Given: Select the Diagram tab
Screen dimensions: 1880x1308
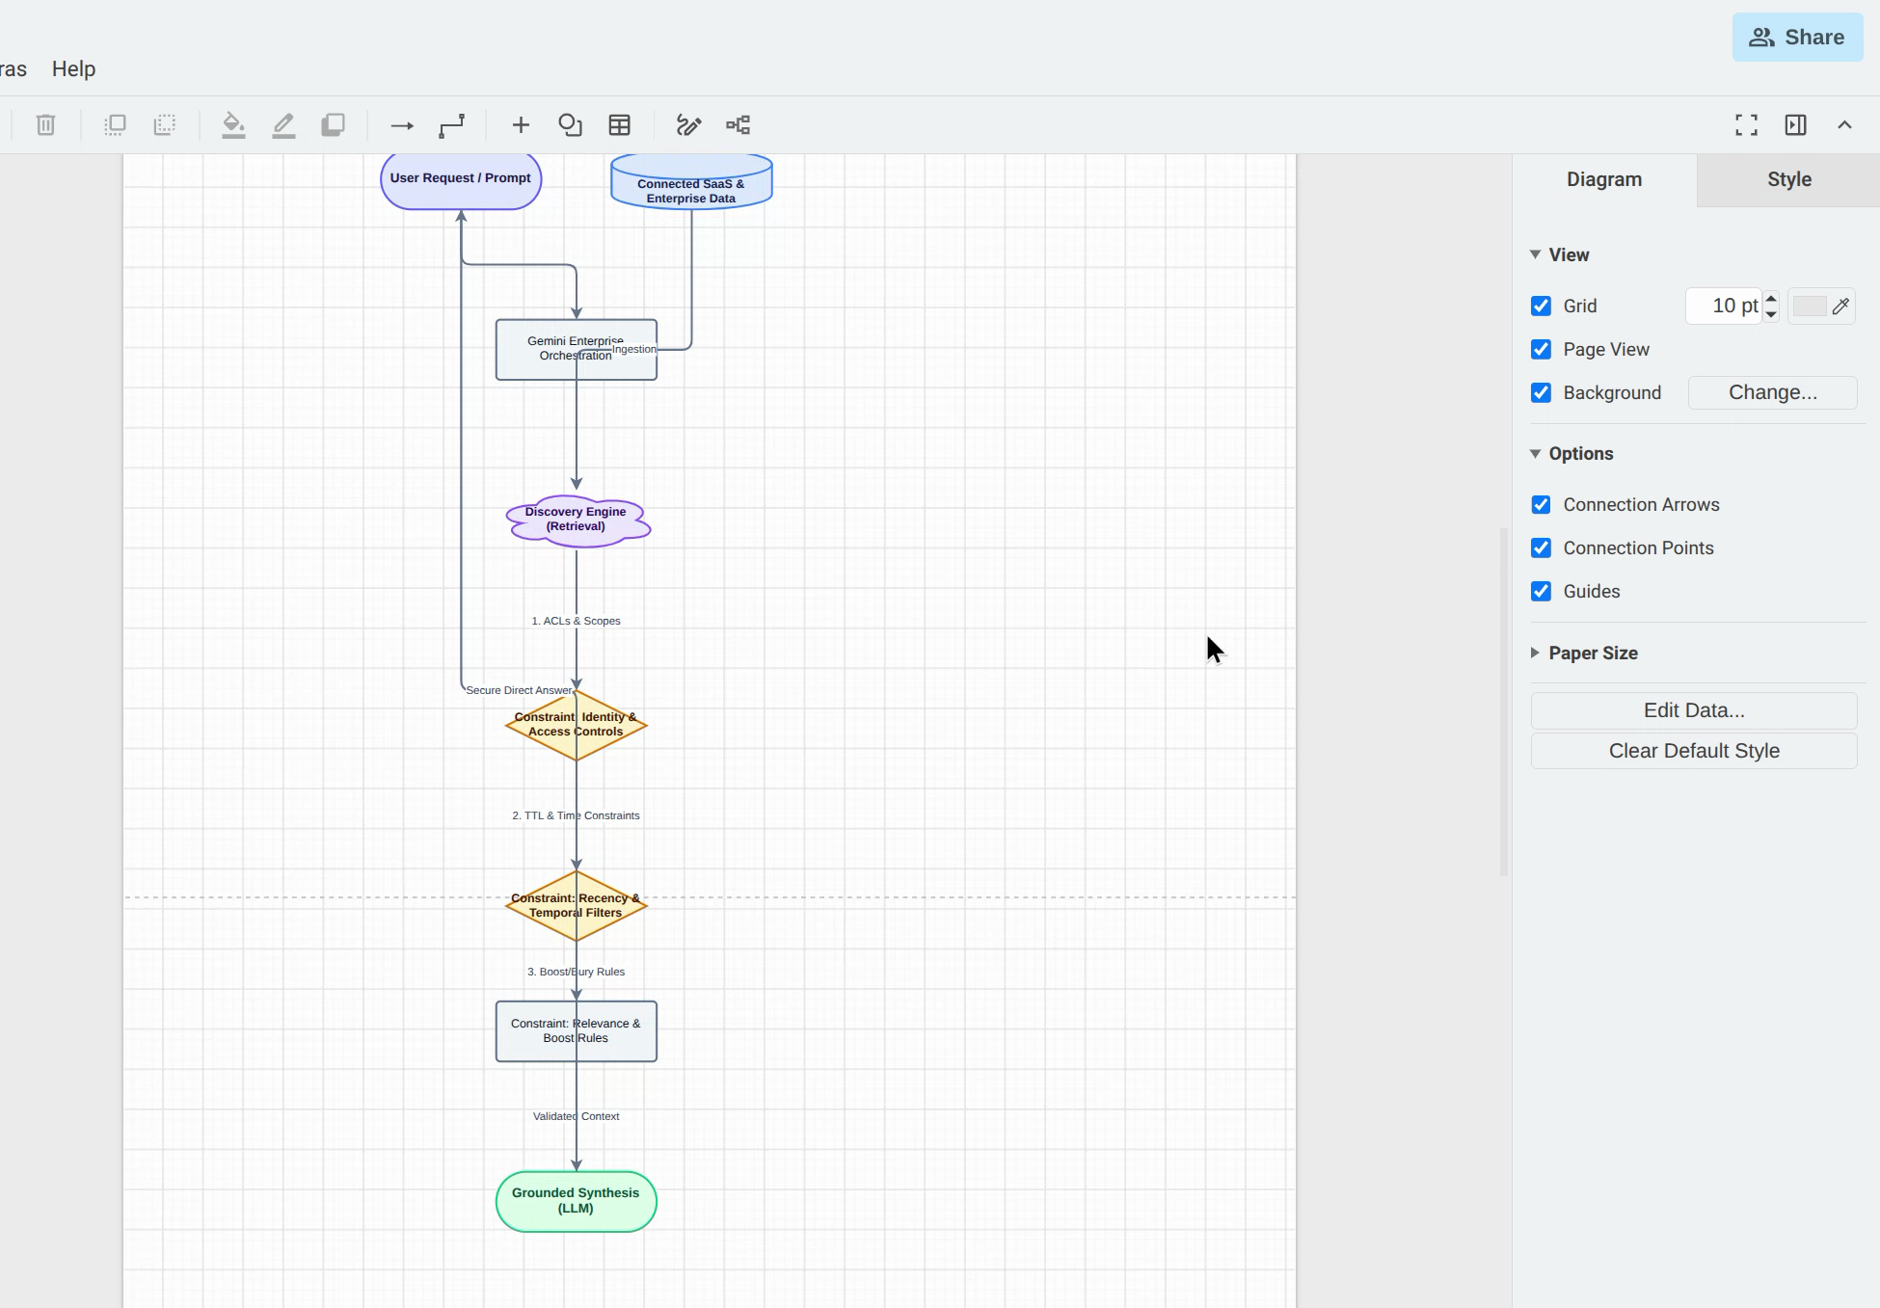Looking at the screenshot, I should 1604,180.
